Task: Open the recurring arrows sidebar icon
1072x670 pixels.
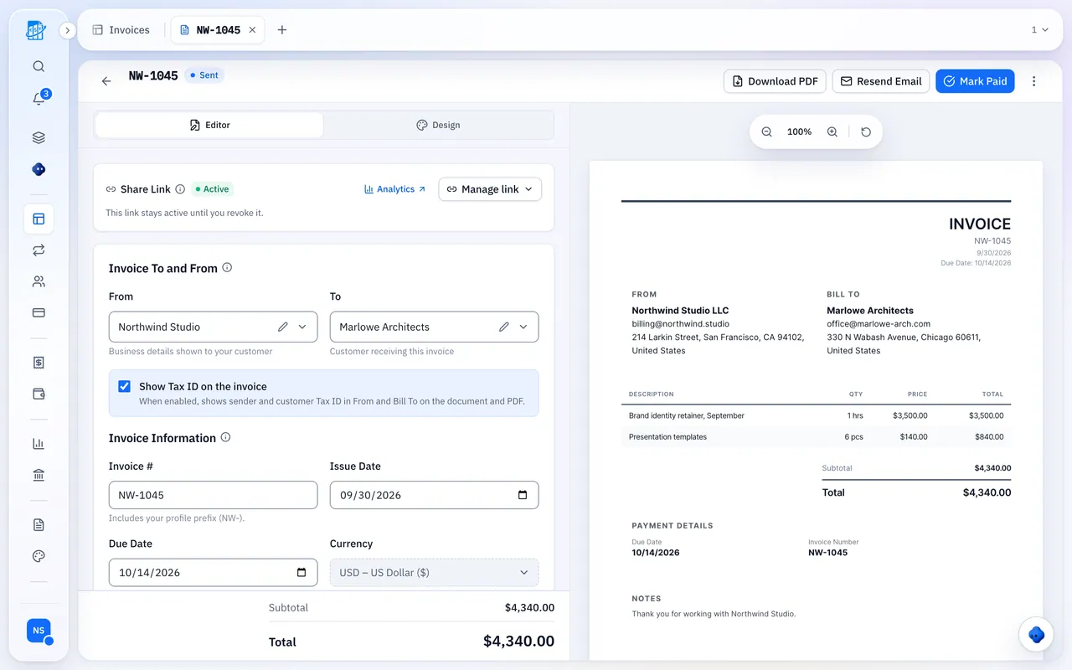Action: 39,250
